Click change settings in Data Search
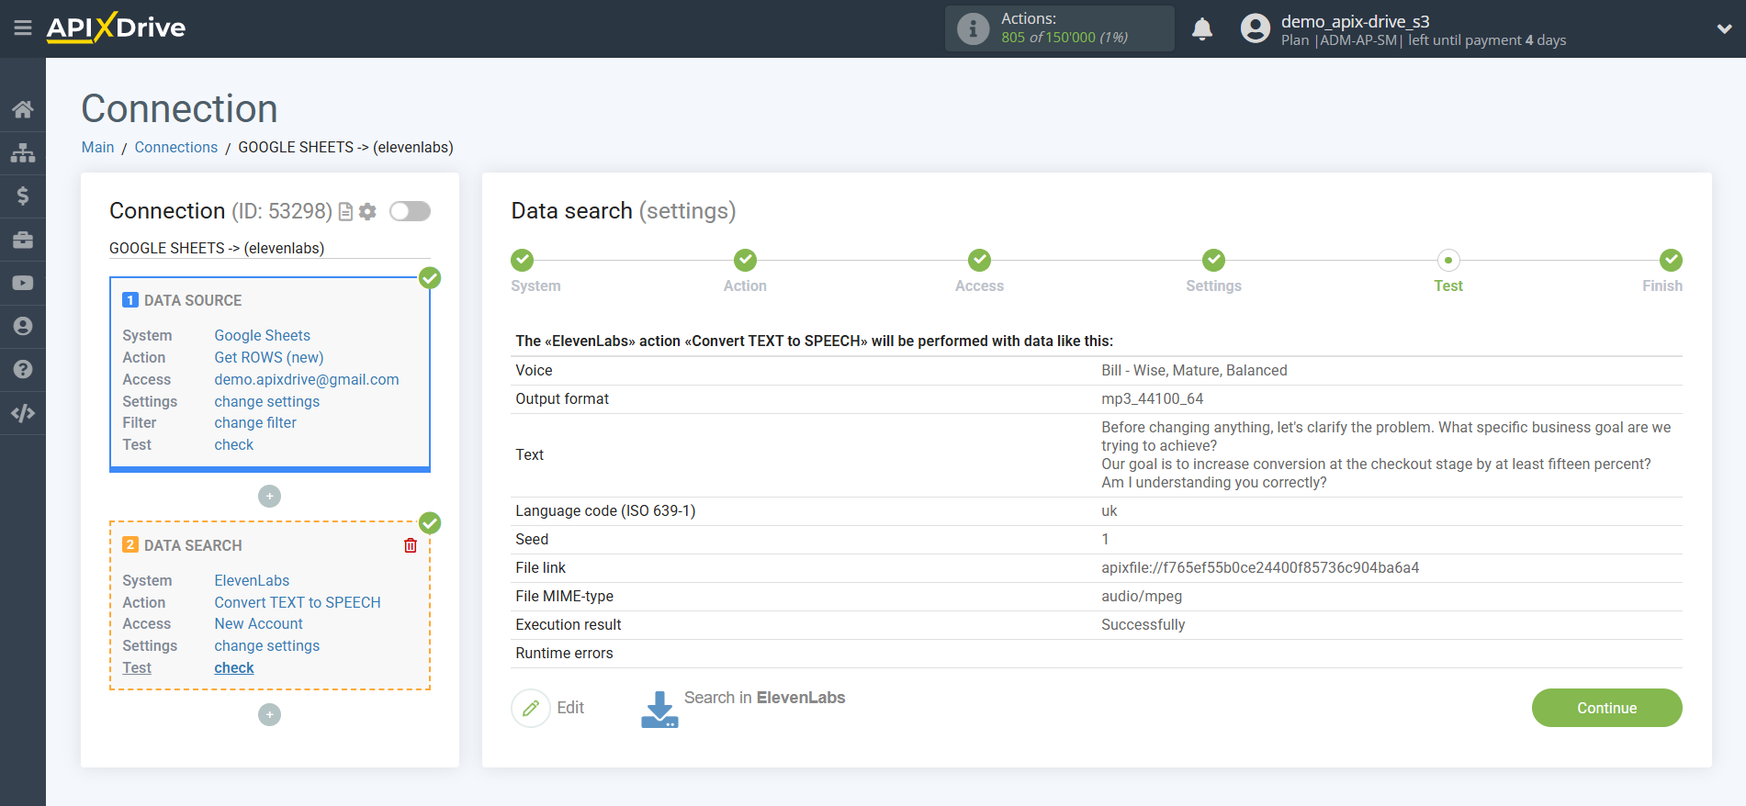Viewport: 1746px width, 806px height. pyautogui.click(x=267, y=645)
